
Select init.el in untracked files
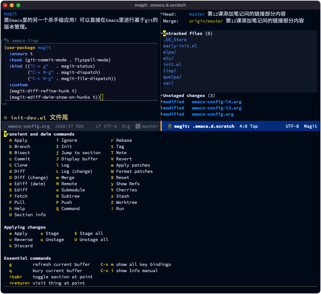click(x=172, y=64)
